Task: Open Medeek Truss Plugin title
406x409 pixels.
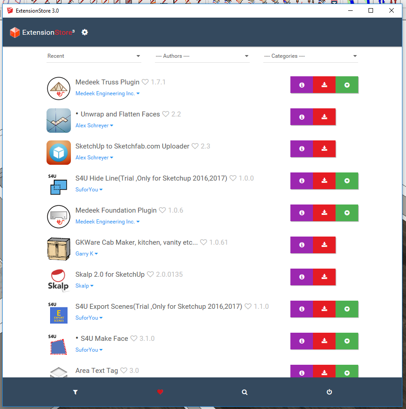Action: 107,82
